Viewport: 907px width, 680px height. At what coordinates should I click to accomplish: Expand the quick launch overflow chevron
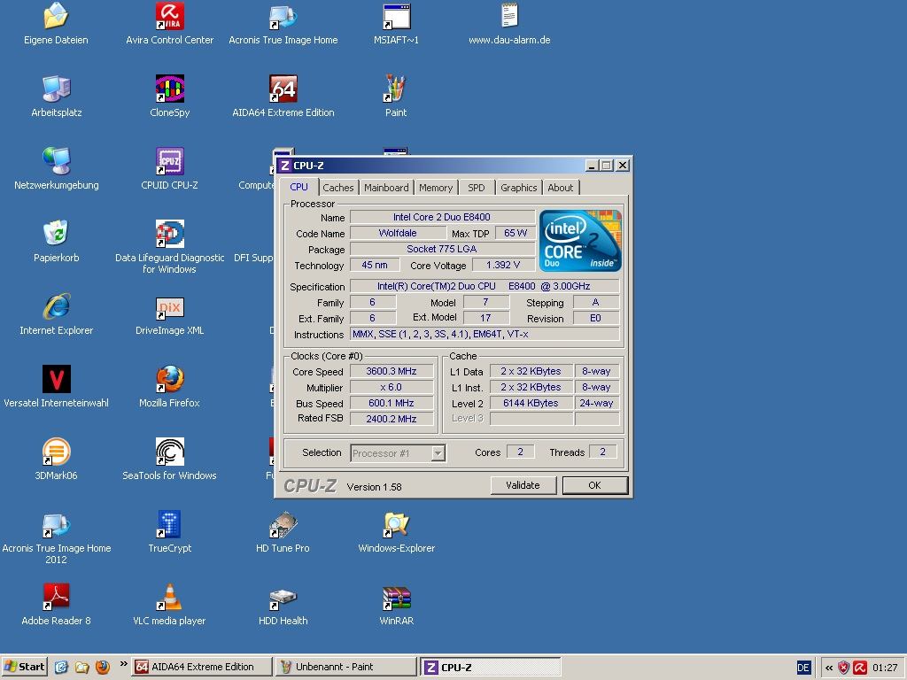click(x=123, y=664)
